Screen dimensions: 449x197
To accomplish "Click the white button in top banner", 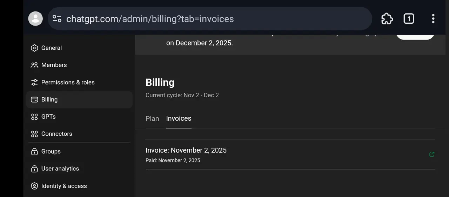I will [x=415, y=35].
